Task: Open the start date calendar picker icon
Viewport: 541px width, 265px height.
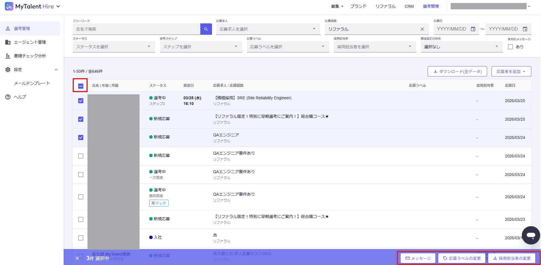Action: tap(473, 29)
